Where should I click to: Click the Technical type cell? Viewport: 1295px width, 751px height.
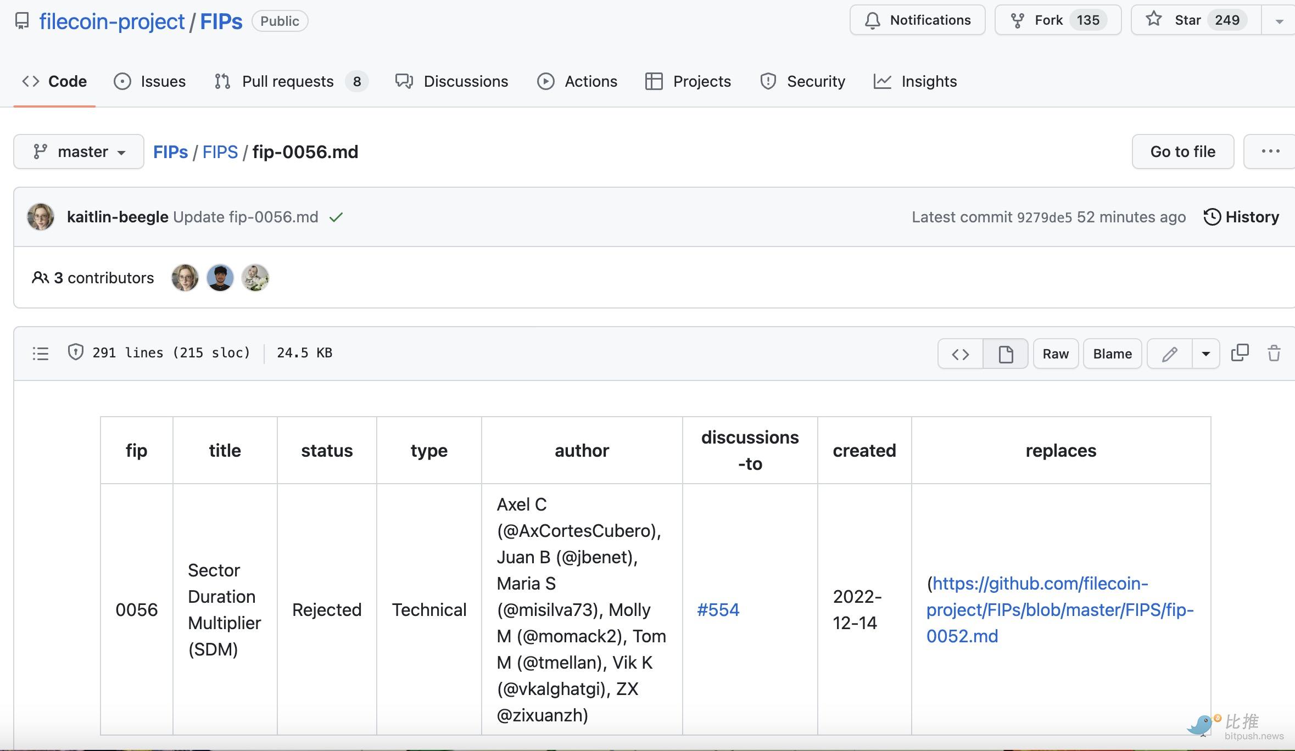click(x=429, y=610)
